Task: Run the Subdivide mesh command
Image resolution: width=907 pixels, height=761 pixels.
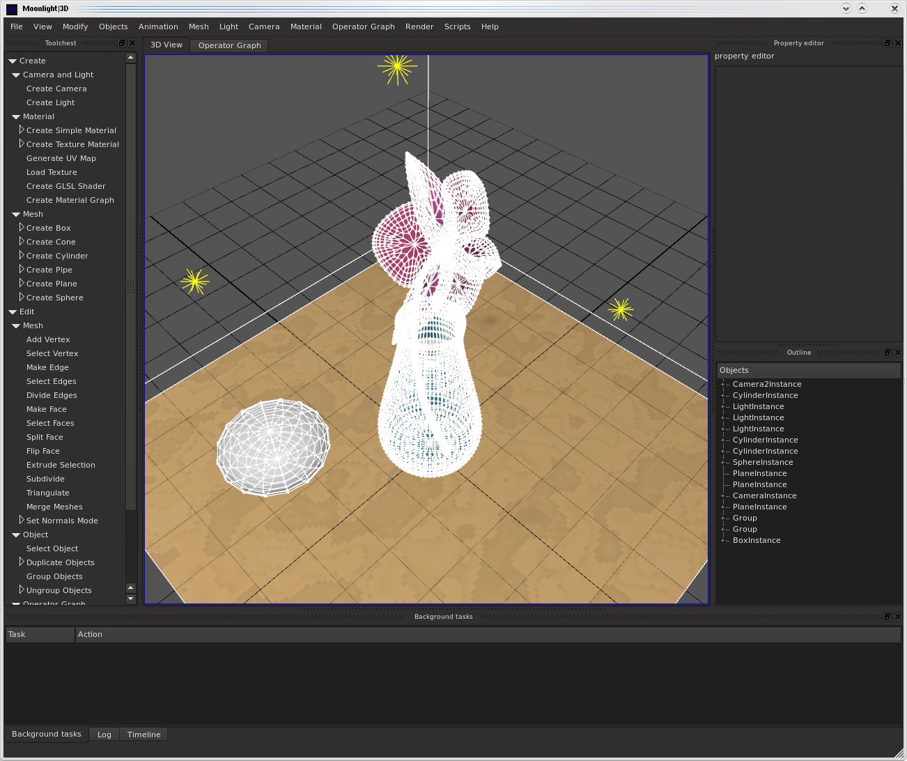Action: coord(45,479)
